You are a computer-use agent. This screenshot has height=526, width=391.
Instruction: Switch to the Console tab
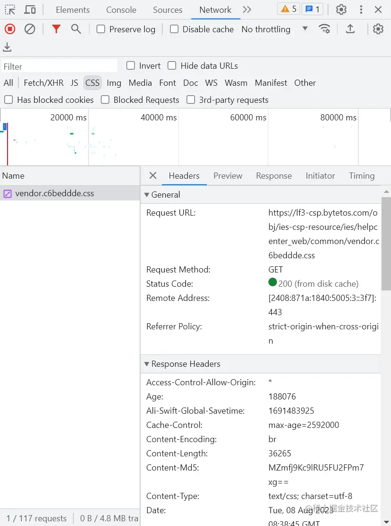(121, 10)
